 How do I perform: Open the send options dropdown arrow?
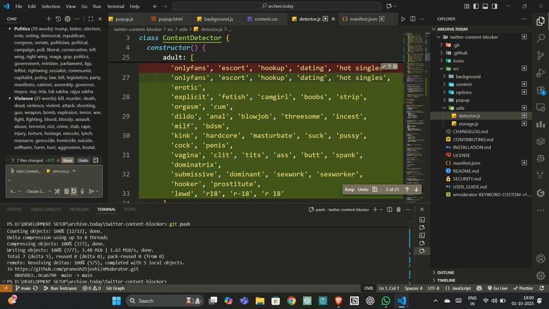[x=97, y=191]
